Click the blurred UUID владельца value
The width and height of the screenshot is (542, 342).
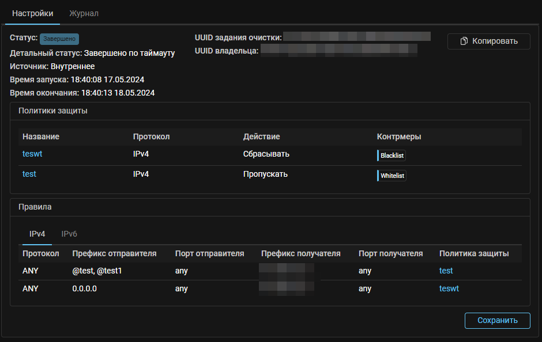[x=339, y=51]
